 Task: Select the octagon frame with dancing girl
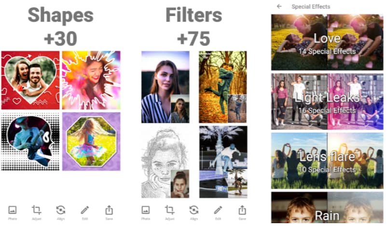[91, 141]
